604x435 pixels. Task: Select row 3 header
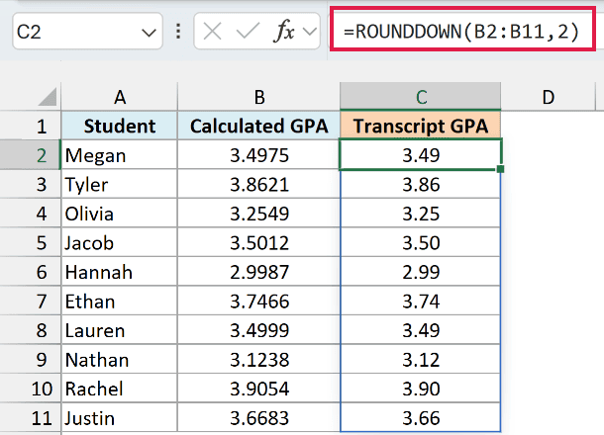(x=31, y=184)
